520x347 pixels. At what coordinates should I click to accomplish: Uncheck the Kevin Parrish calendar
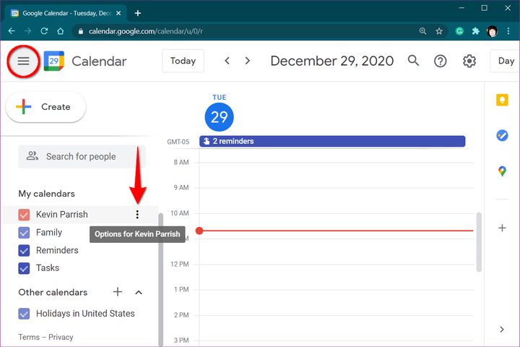coord(24,215)
